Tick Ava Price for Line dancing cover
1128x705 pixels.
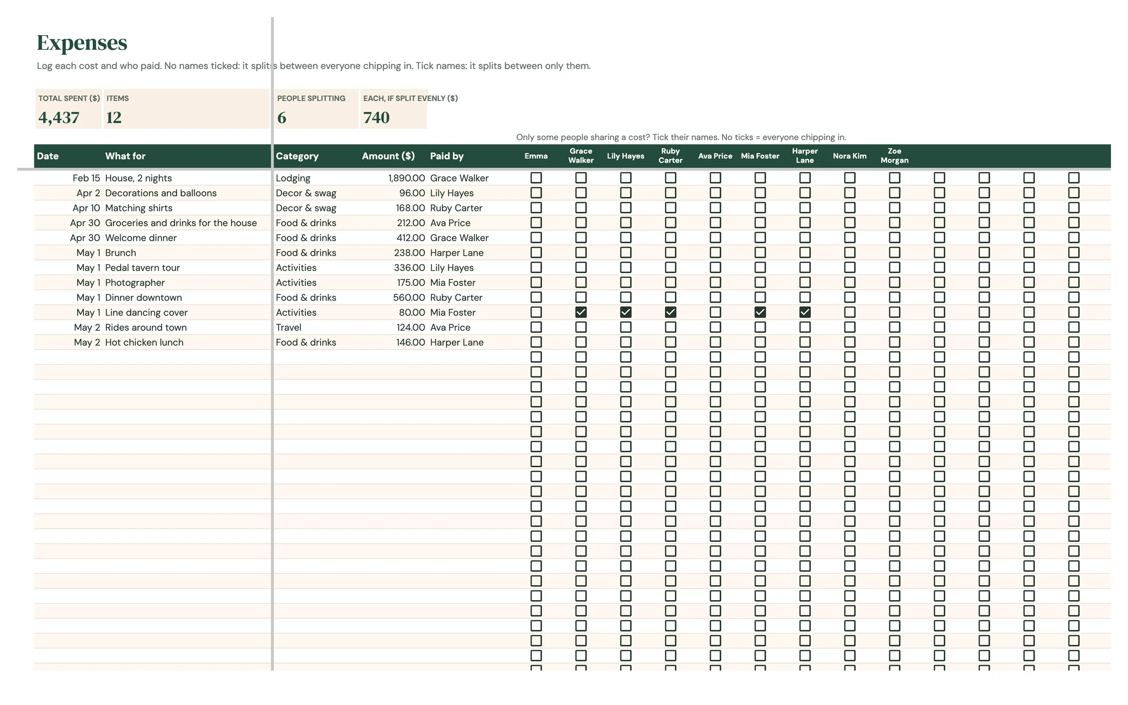715,312
